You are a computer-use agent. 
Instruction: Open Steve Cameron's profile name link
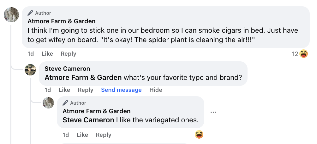67,69
